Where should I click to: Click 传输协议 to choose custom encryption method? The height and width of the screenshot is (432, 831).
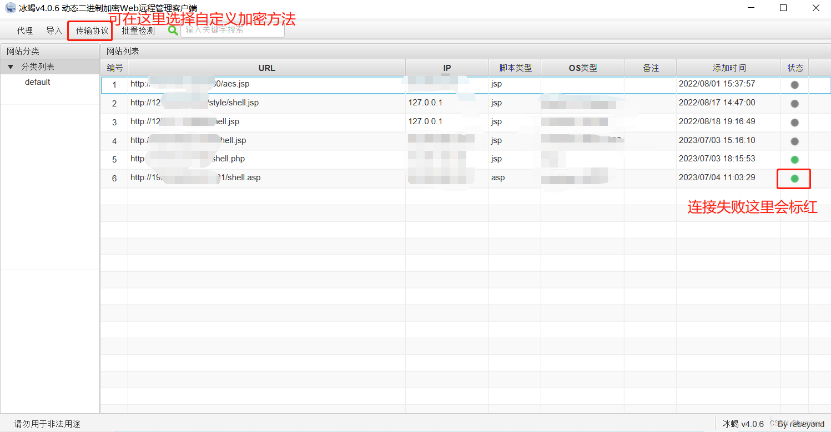89,31
